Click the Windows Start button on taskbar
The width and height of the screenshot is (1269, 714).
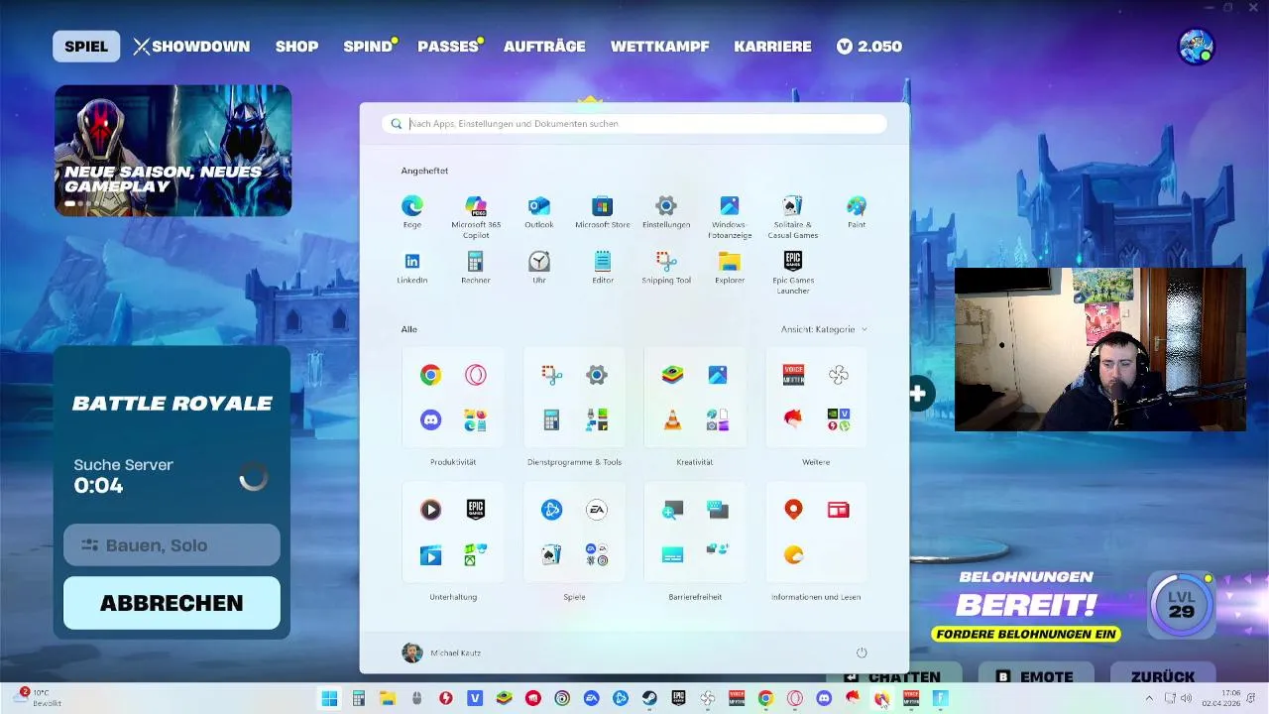(x=329, y=699)
